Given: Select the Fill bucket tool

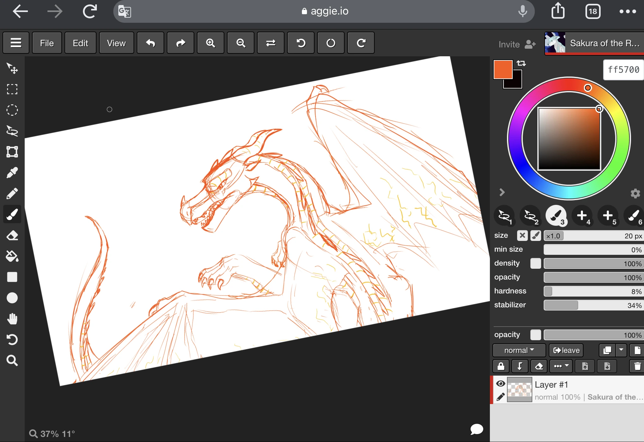Looking at the screenshot, I should click(12, 256).
